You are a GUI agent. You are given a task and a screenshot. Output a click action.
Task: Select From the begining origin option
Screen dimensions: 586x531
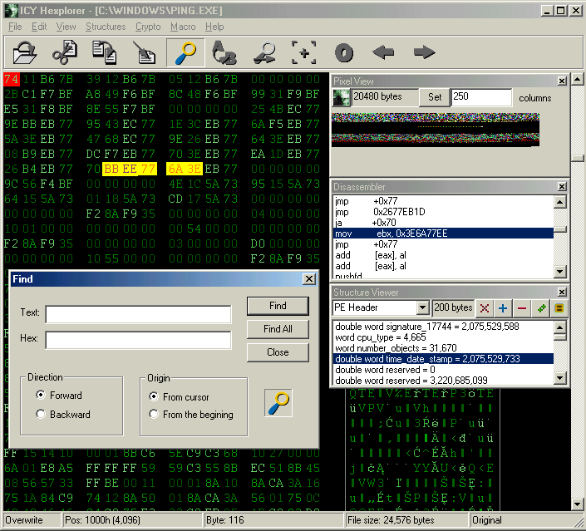(x=154, y=414)
